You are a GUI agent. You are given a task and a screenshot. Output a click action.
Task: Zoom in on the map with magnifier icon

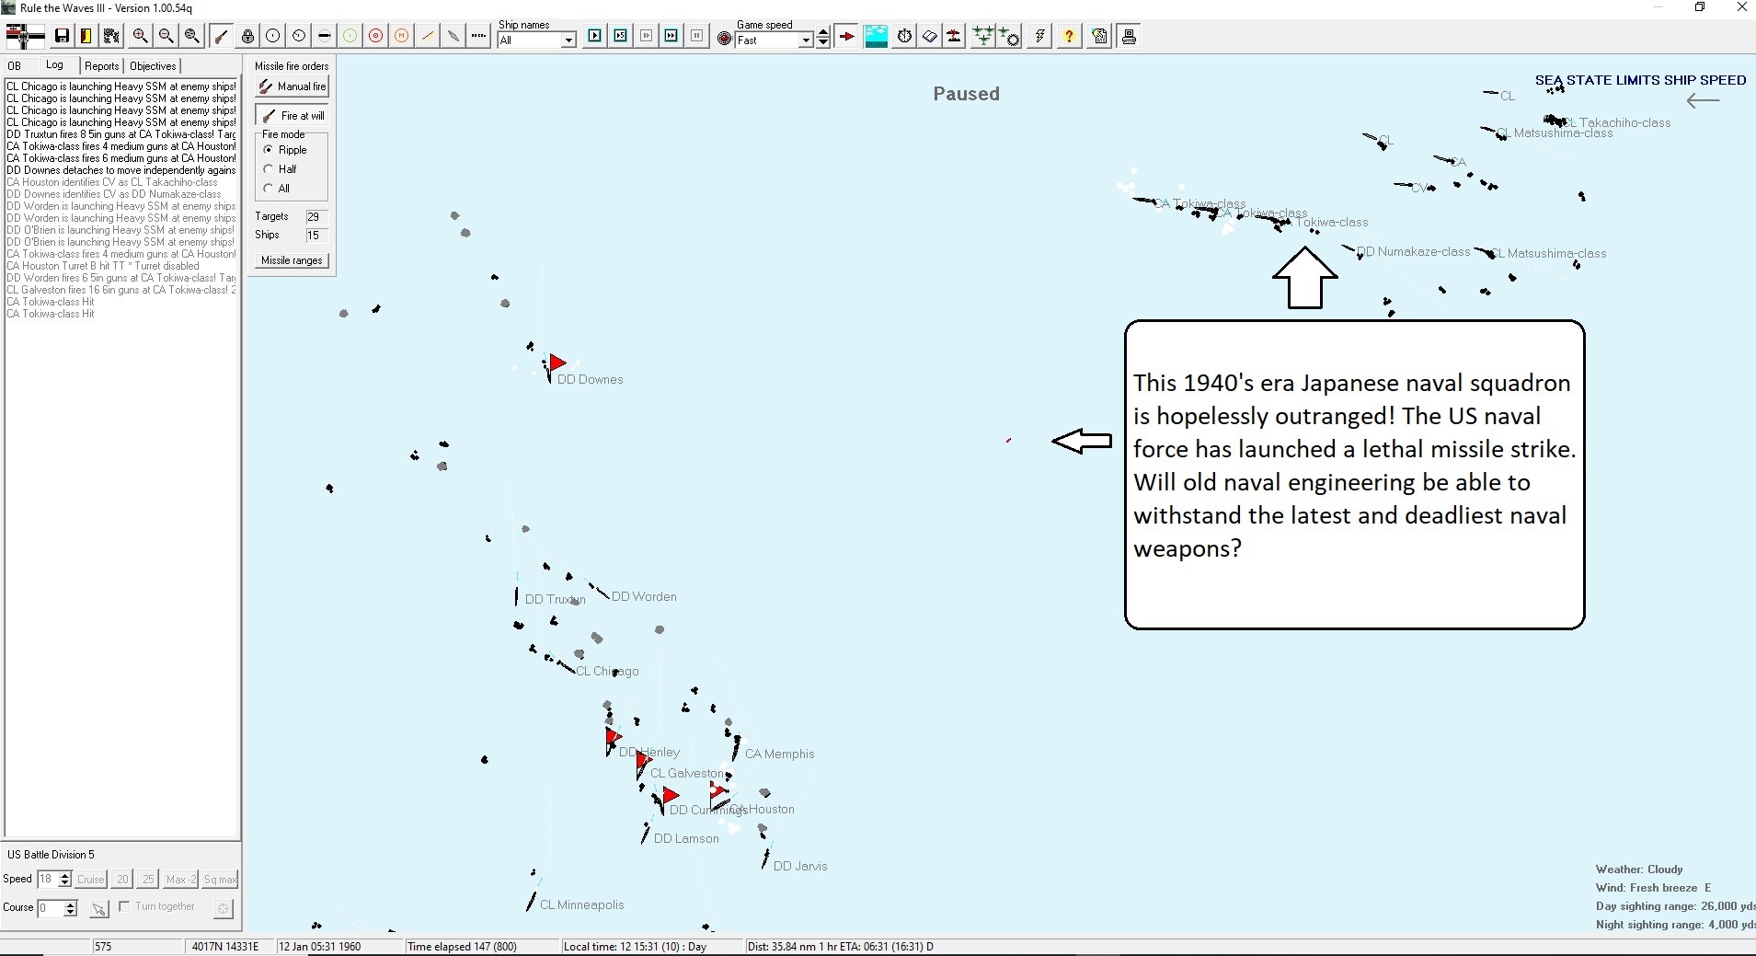pos(139,36)
